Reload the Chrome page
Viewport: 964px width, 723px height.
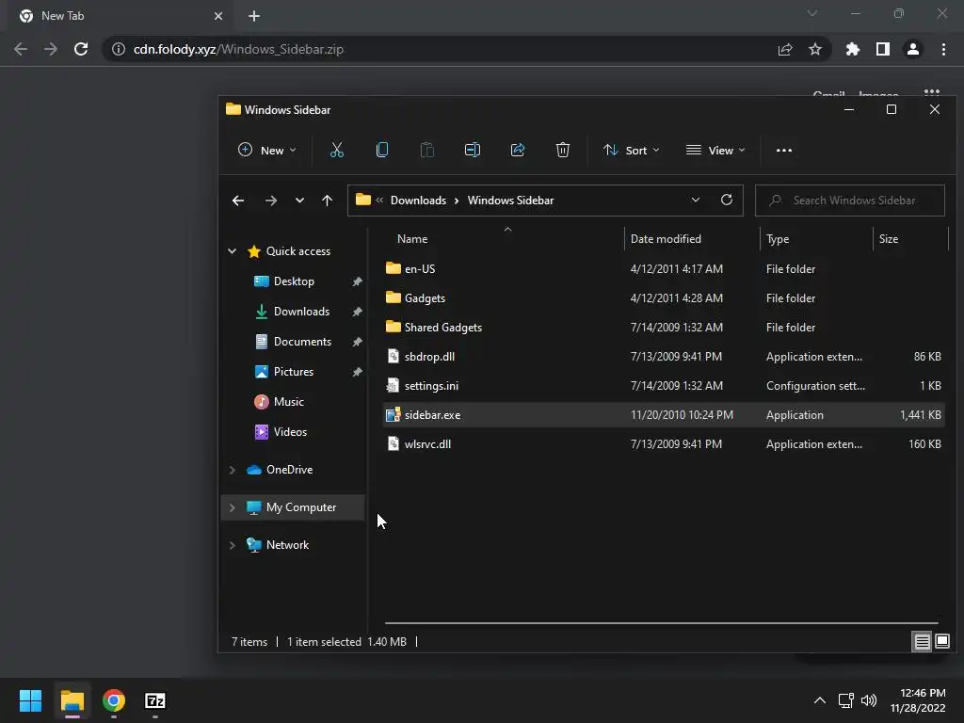[x=81, y=49]
